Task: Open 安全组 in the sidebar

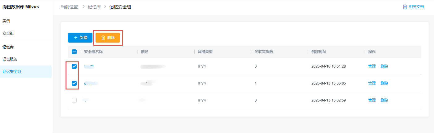Action: (x=8, y=33)
